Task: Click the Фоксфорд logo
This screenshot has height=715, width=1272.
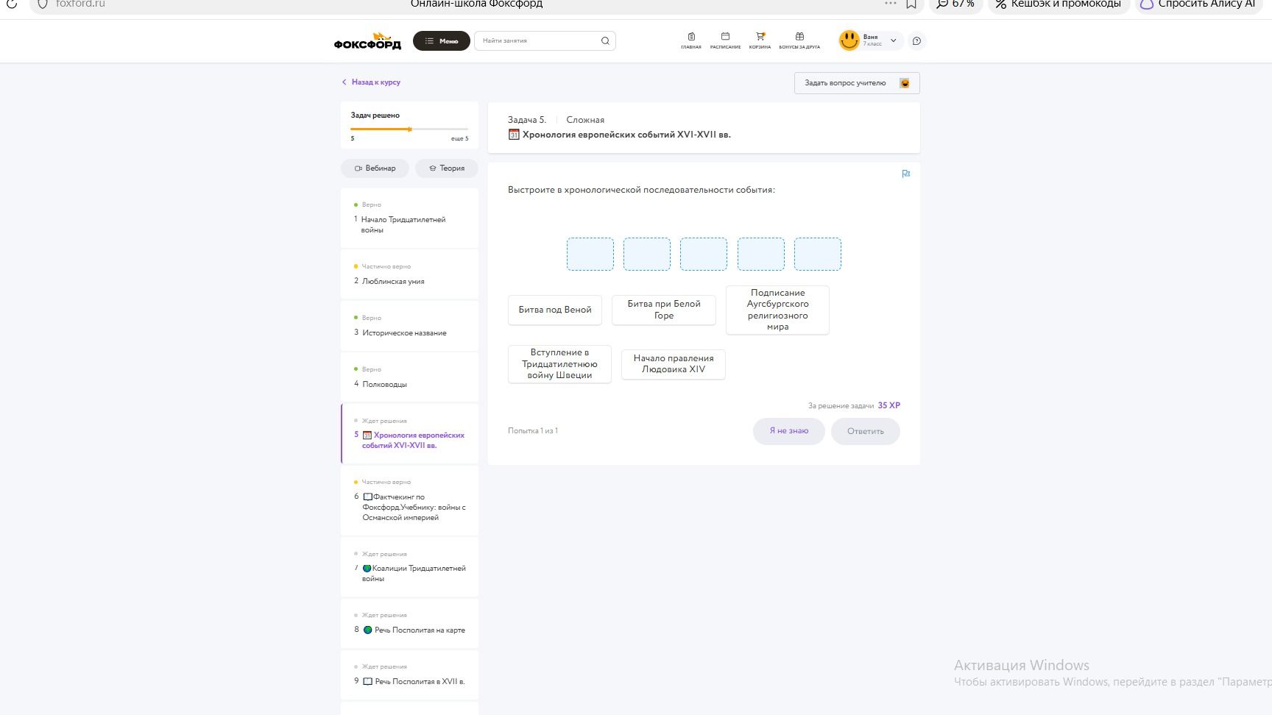Action: [367, 41]
